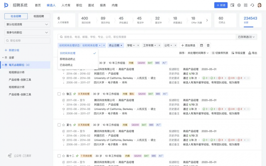
Task: Go to 面试 nav tab
Action: 91,5
